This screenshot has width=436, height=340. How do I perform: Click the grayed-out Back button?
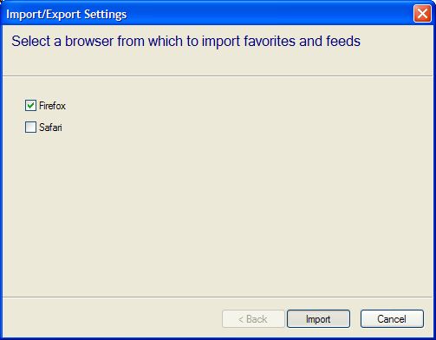click(253, 319)
